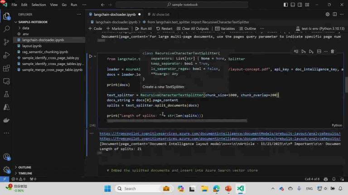Add a new Markdown cell
The width and height of the screenshot is (348, 195).
click(x=117, y=28)
